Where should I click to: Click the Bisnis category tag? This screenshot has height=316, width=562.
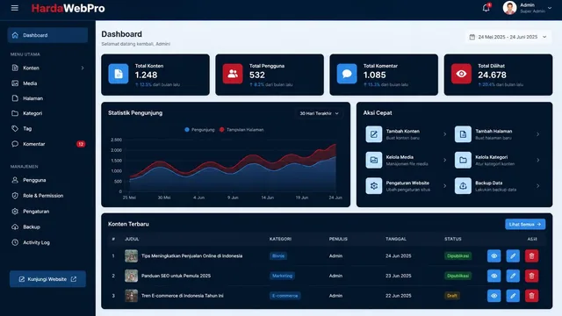[x=278, y=255]
